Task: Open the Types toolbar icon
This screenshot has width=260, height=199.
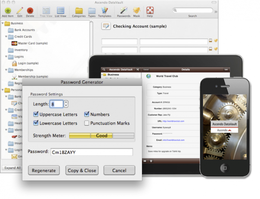Action: pos(92,11)
